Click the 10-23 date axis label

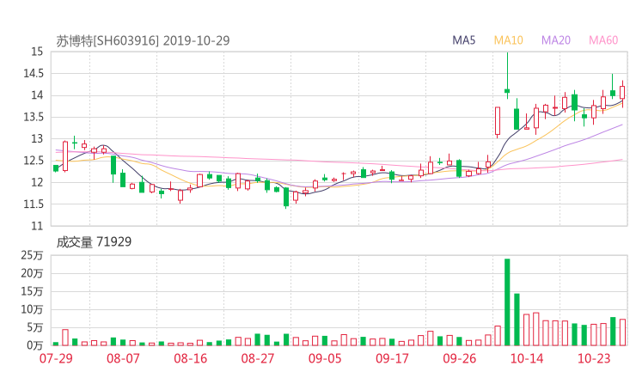click(x=594, y=358)
